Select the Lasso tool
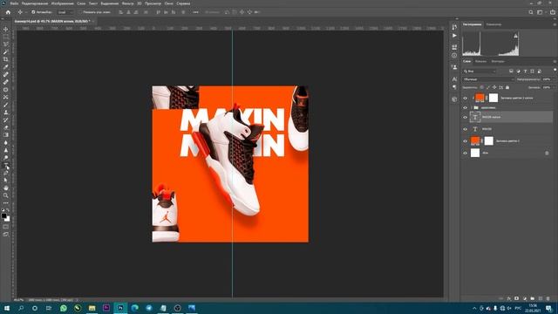This screenshot has height=314, width=558. click(x=6, y=44)
